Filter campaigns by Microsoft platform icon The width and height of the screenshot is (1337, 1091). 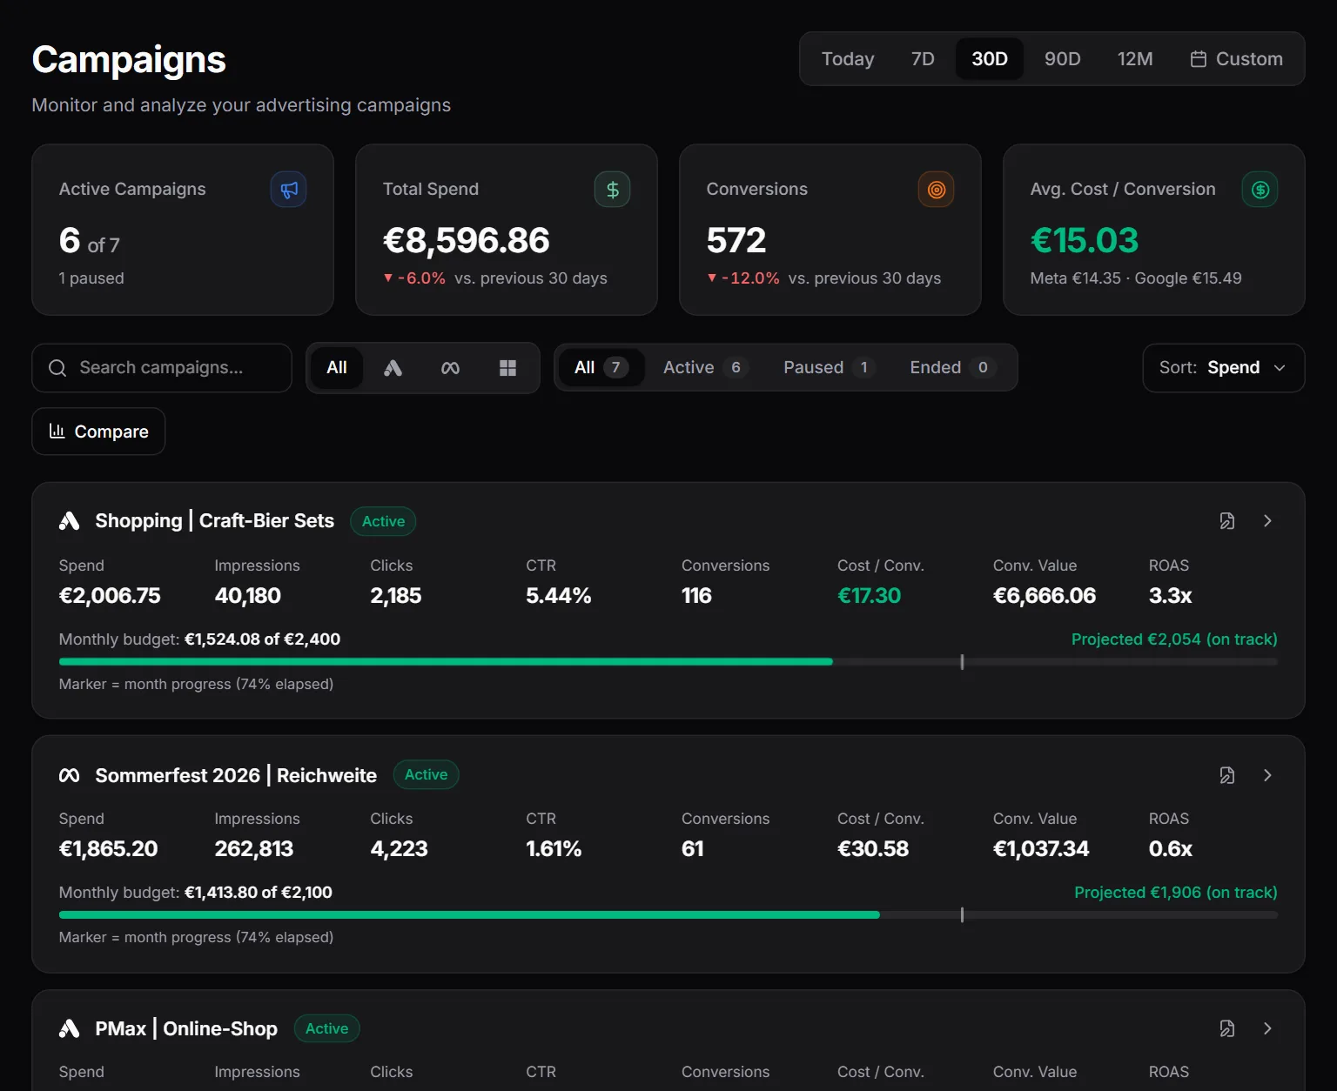tap(507, 368)
